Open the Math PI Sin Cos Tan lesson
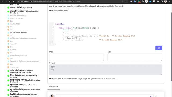This screenshot has height=97, width=172. click(17, 18)
